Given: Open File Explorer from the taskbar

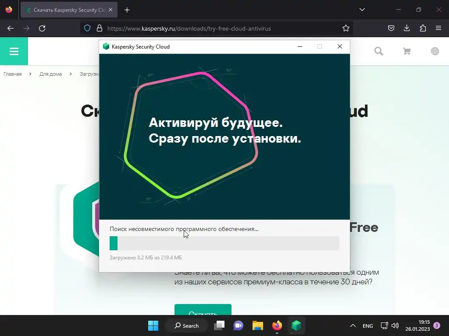Looking at the screenshot, I should pos(258,325).
